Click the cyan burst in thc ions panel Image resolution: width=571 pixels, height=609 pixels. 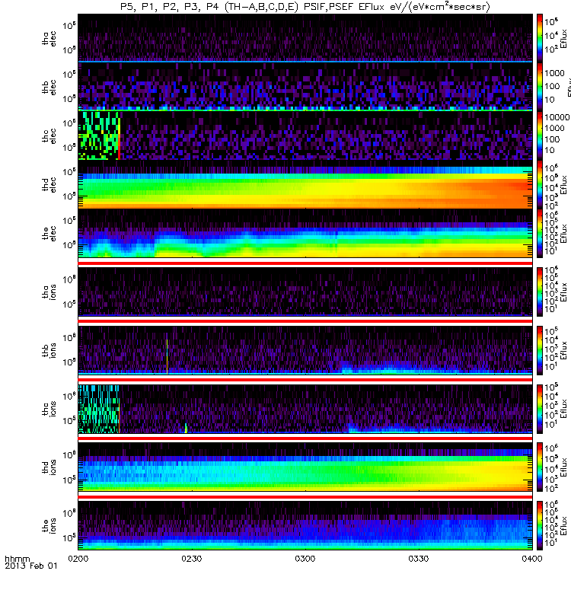pyautogui.click(x=99, y=409)
